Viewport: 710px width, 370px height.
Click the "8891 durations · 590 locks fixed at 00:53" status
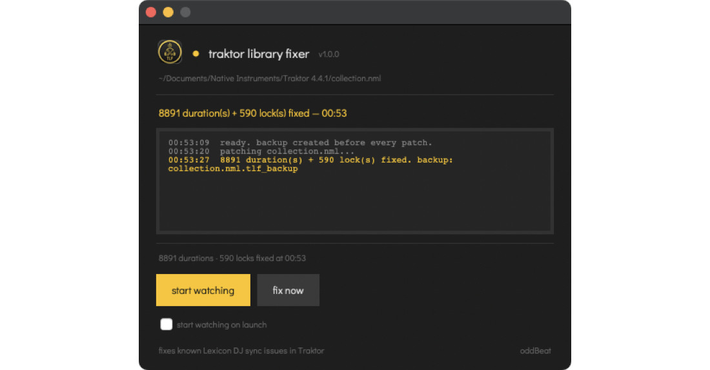point(232,258)
